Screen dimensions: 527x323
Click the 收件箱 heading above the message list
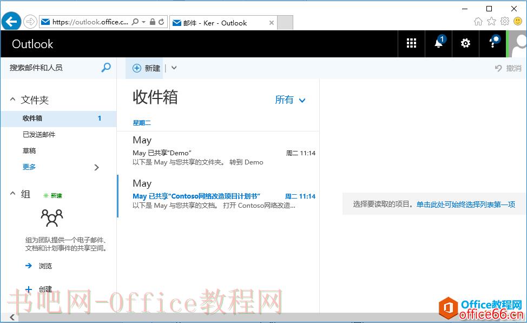(155, 97)
